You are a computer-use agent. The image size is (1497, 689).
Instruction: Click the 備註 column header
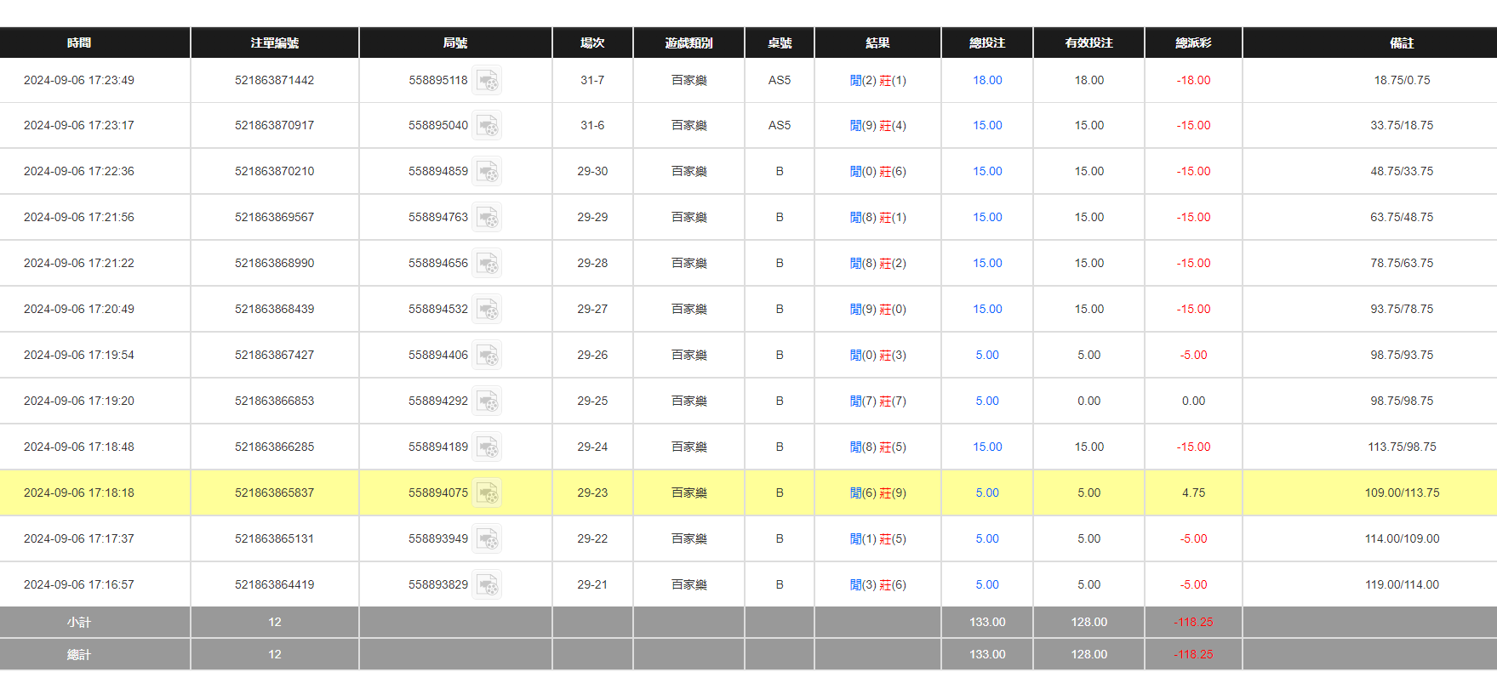pos(1402,43)
